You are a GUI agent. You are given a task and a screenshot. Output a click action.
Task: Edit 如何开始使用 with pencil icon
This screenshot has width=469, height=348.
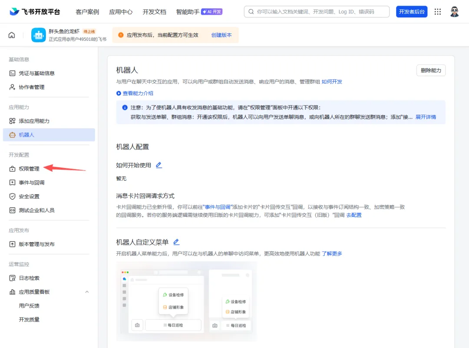click(159, 165)
